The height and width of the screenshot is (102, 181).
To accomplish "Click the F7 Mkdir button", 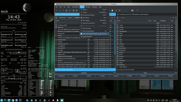I will (130, 76).
